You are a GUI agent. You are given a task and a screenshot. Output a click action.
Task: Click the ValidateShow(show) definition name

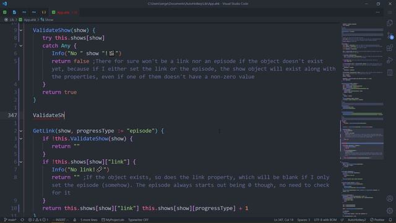[x=52, y=30]
